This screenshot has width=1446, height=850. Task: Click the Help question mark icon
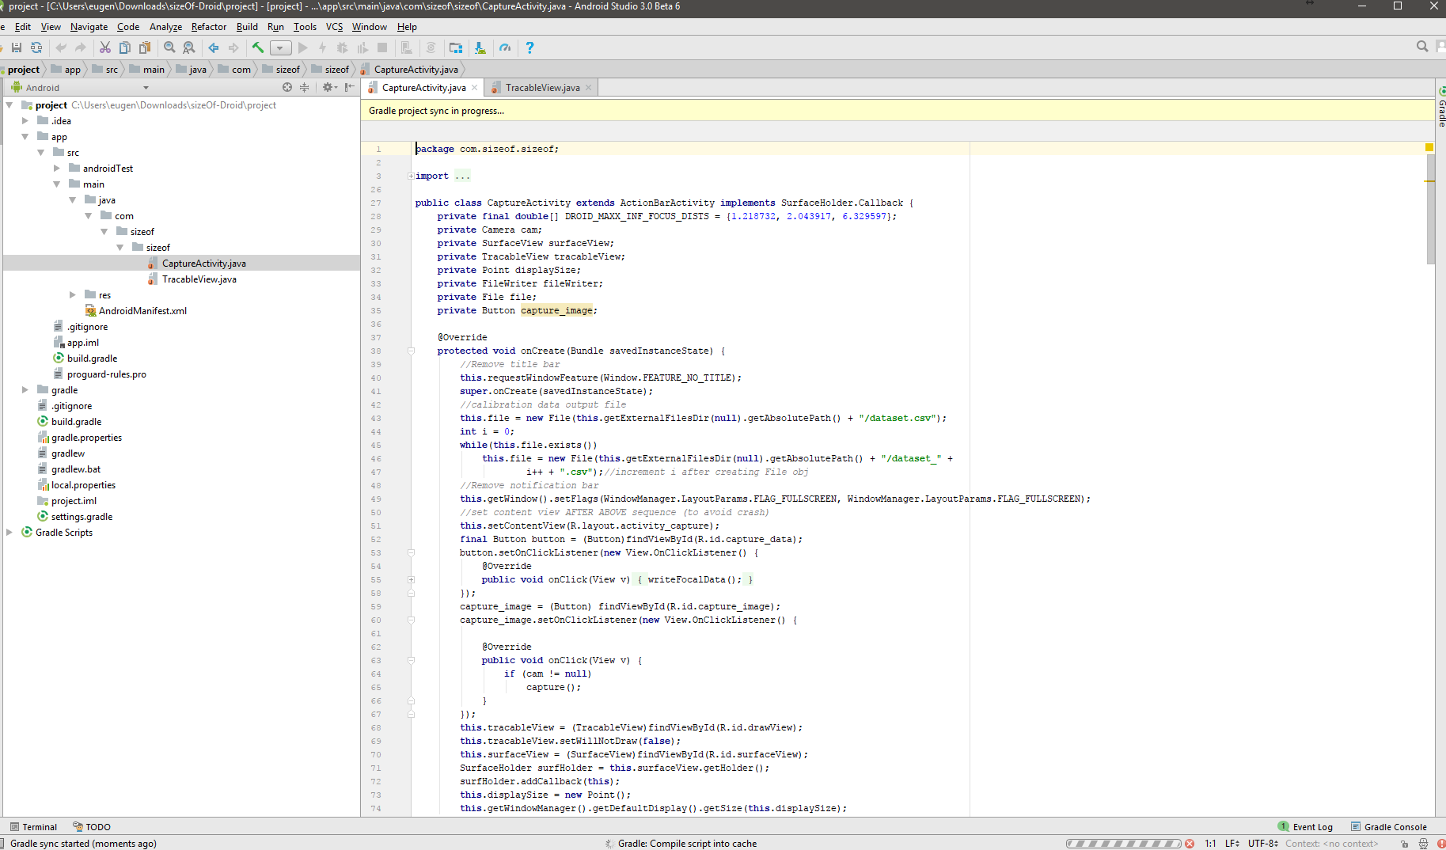tap(529, 48)
